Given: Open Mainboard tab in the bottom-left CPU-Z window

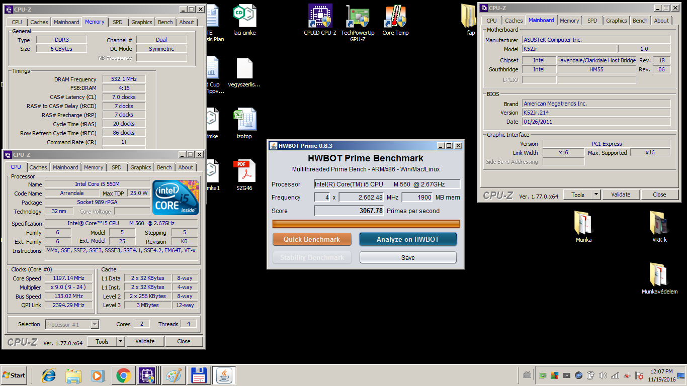Looking at the screenshot, I should pyautogui.click(x=65, y=167).
